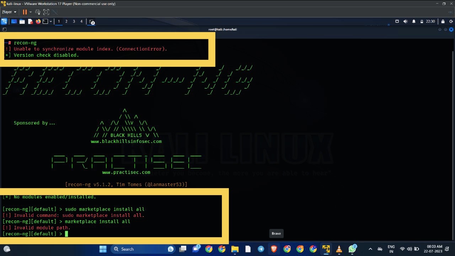Click the battery status indicator
Viewport: 455px width, 256px height.
(422, 21)
